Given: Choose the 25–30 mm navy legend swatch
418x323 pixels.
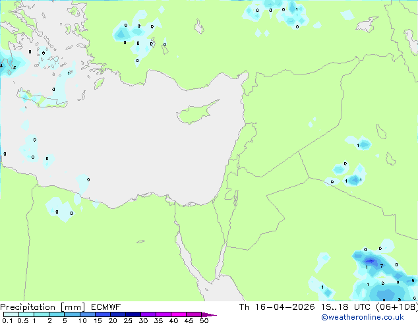Looking at the screenshot, I should click(133, 314).
